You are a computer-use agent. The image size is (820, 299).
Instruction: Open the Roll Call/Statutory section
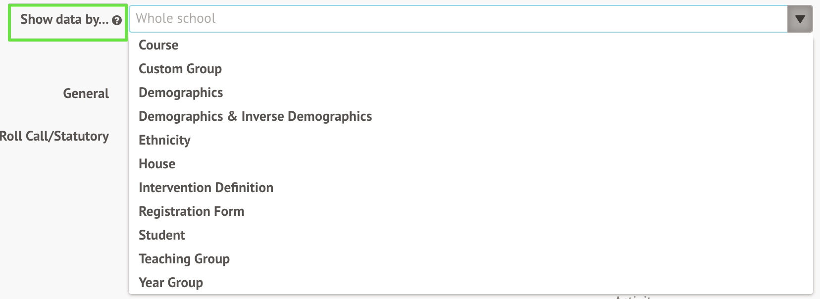(54, 136)
